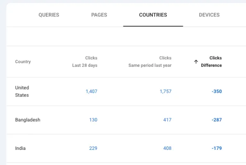Click the 1,407 clicks value

coord(91,91)
